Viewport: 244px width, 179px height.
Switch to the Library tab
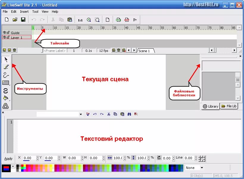(x=211, y=106)
